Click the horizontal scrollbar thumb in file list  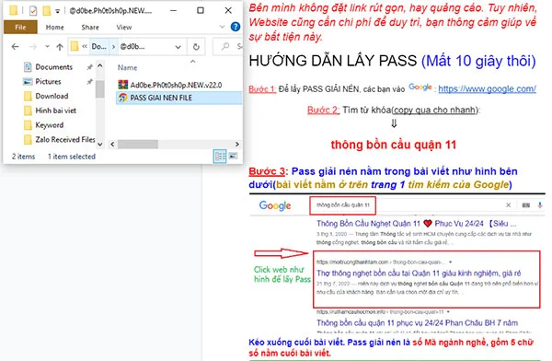pos(138,144)
